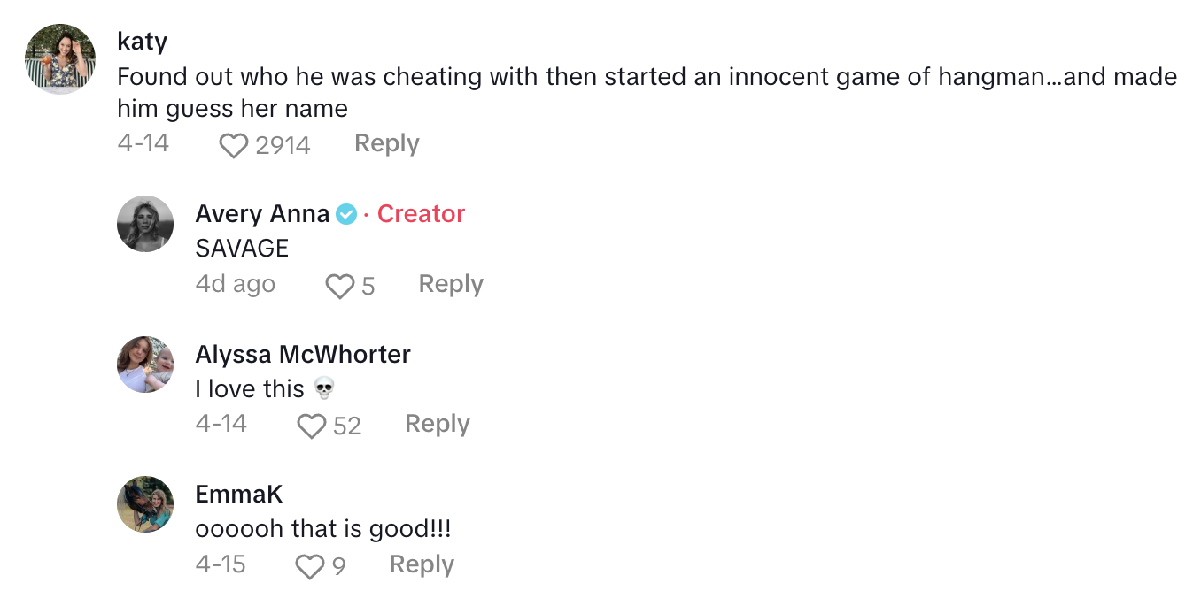Reply to katy's comment

tap(386, 143)
